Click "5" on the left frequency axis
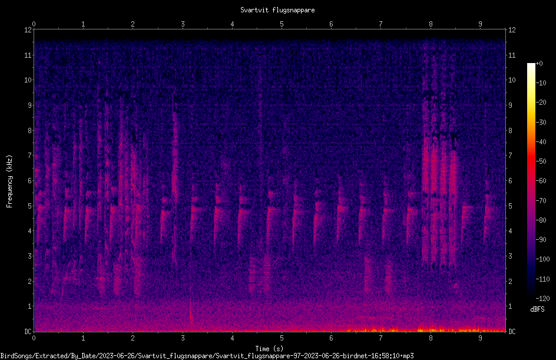 pyautogui.click(x=29, y=206)
